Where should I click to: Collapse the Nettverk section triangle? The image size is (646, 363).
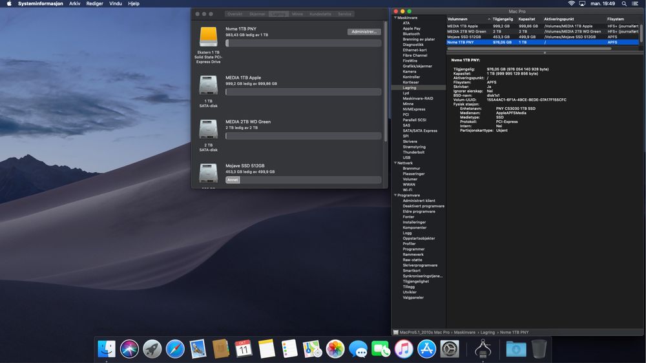point(395,163)
